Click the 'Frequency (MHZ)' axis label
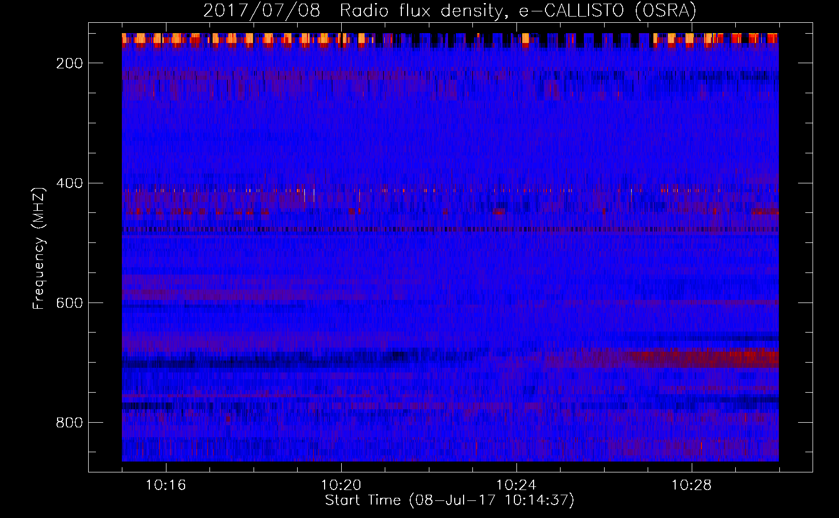Screen dimensions: 839x518 pyautogui.click(x=39, y=248)
